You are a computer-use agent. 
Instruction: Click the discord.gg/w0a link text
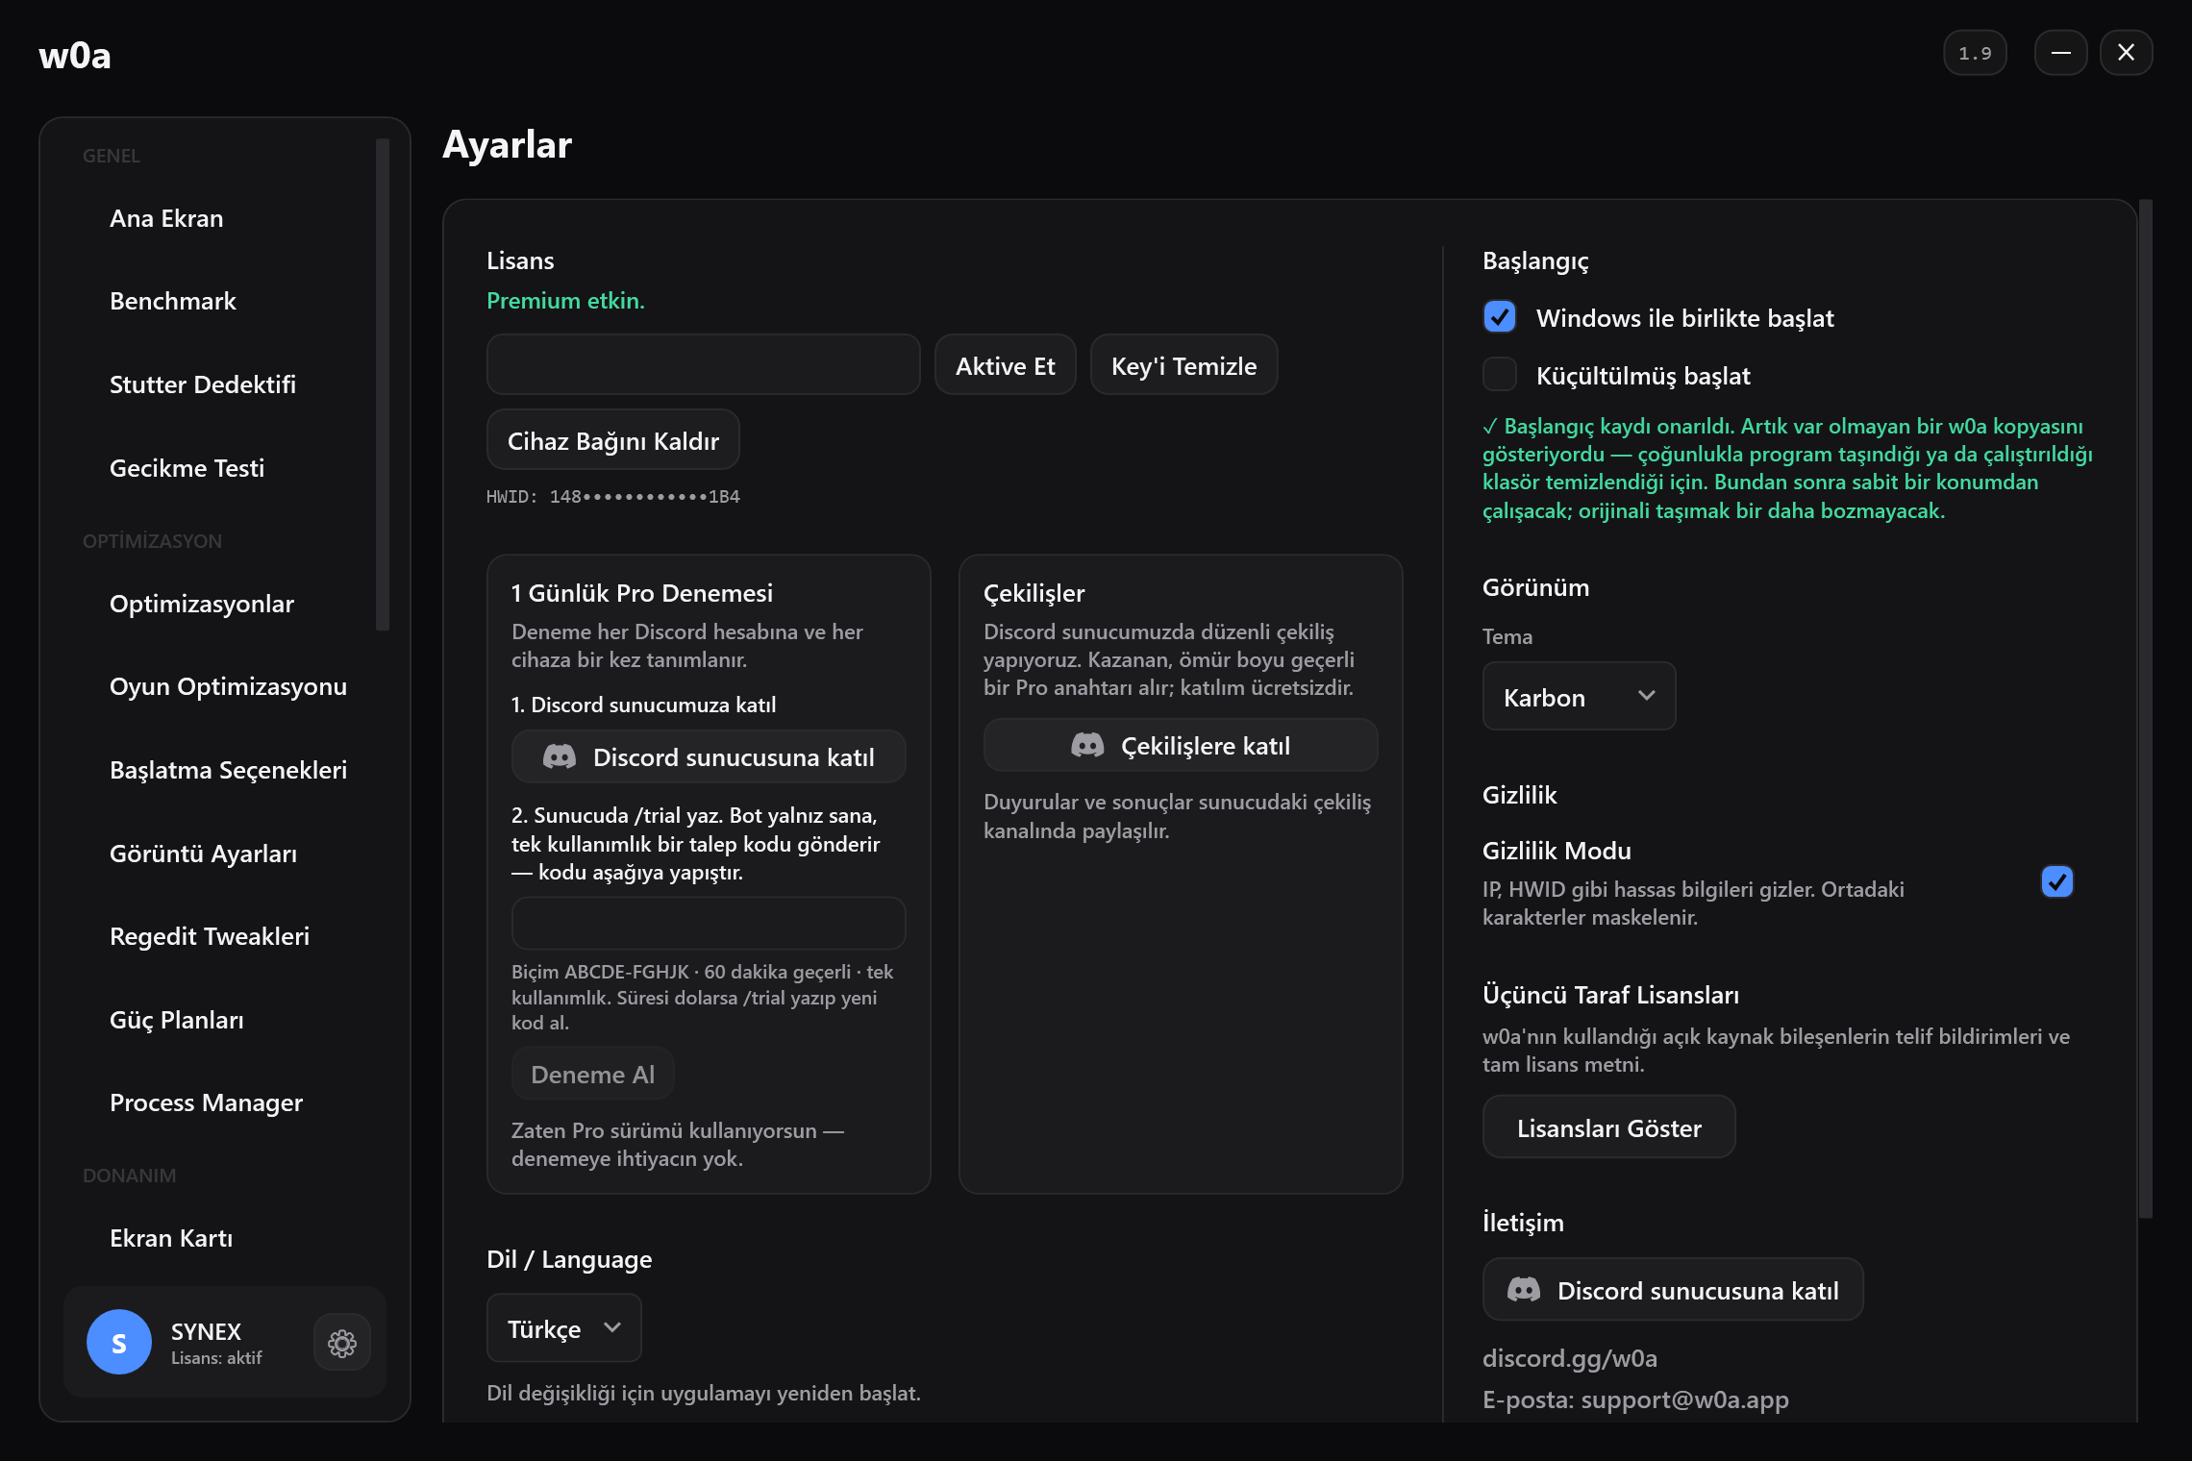point(1570,1358)
